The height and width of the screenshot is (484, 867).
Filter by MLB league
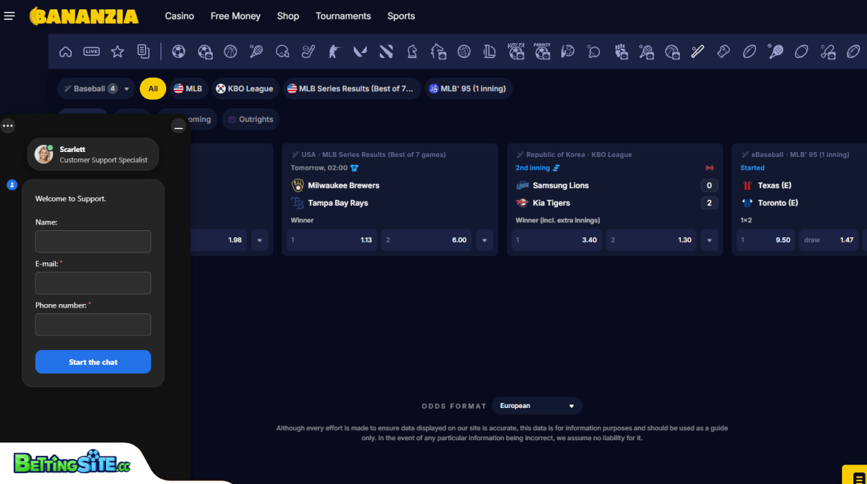point(188,89)
